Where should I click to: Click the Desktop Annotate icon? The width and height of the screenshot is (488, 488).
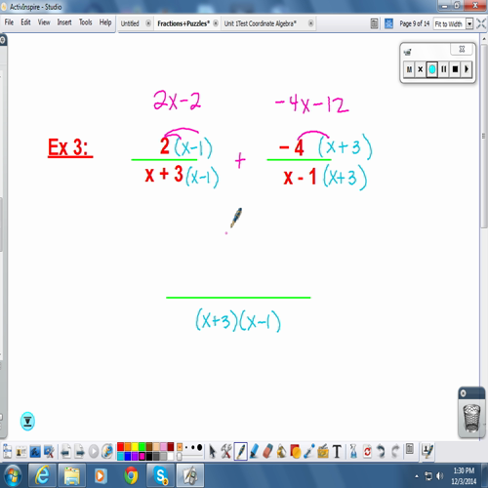(35, 451)
